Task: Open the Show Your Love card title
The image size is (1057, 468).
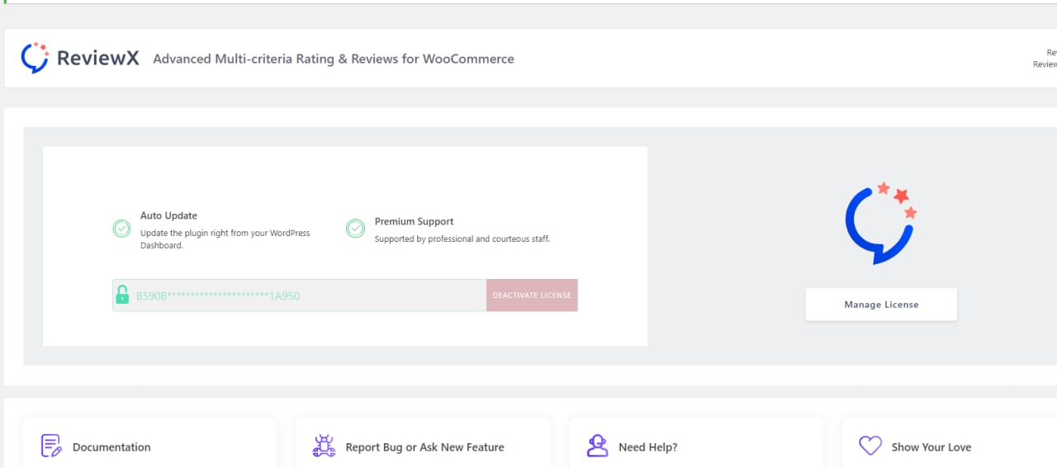Action: [x=931, y=447]
